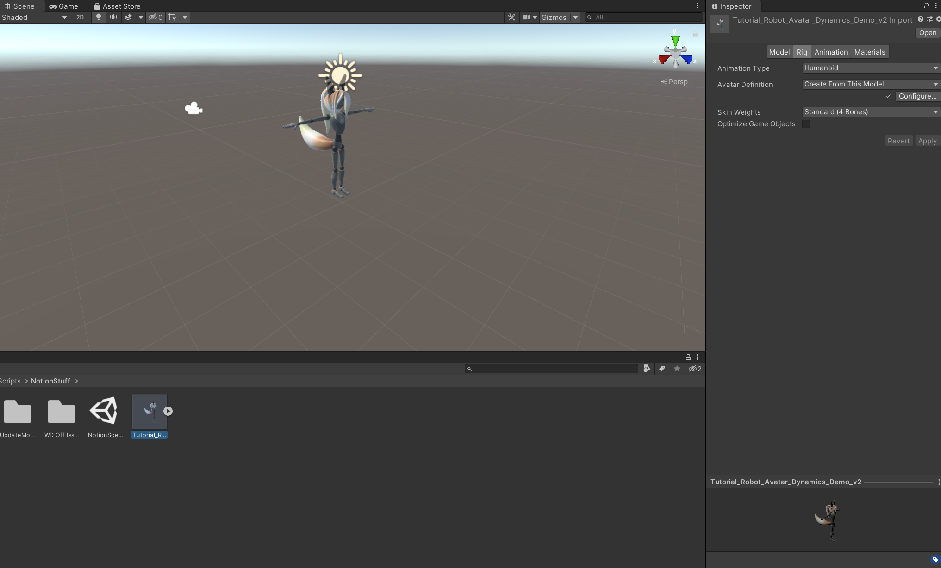Lock the Project panel

(688, 357)
